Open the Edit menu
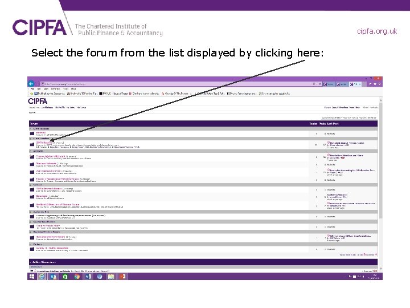Image resolution: width=410 pixels, height=308 pixels. 39,89
